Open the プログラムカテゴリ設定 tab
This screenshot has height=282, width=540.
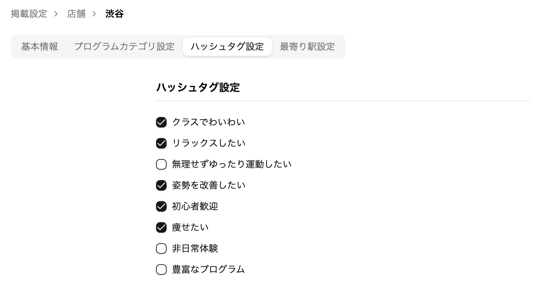(x=125, y=47)
